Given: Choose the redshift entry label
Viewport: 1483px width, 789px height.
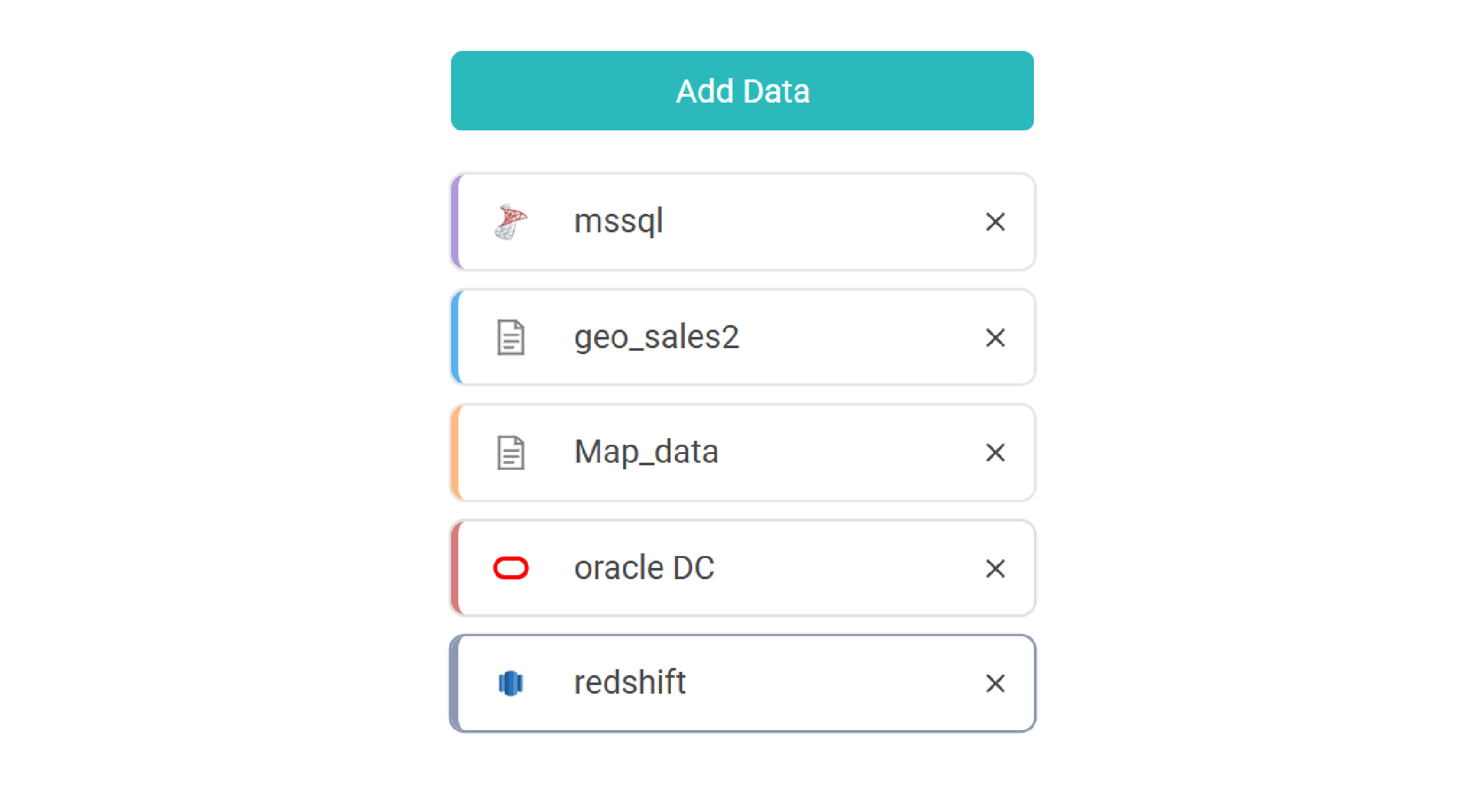Looking at the screenshot, I should (629, 682).
